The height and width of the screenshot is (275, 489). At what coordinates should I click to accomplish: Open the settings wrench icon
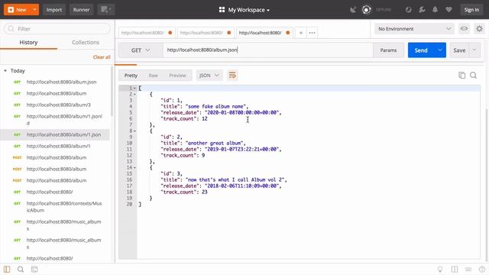tap(422, 10)
